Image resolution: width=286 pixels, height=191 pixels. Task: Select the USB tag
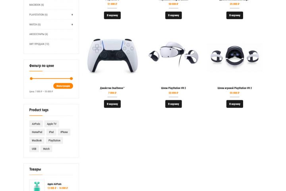(34, 149)
